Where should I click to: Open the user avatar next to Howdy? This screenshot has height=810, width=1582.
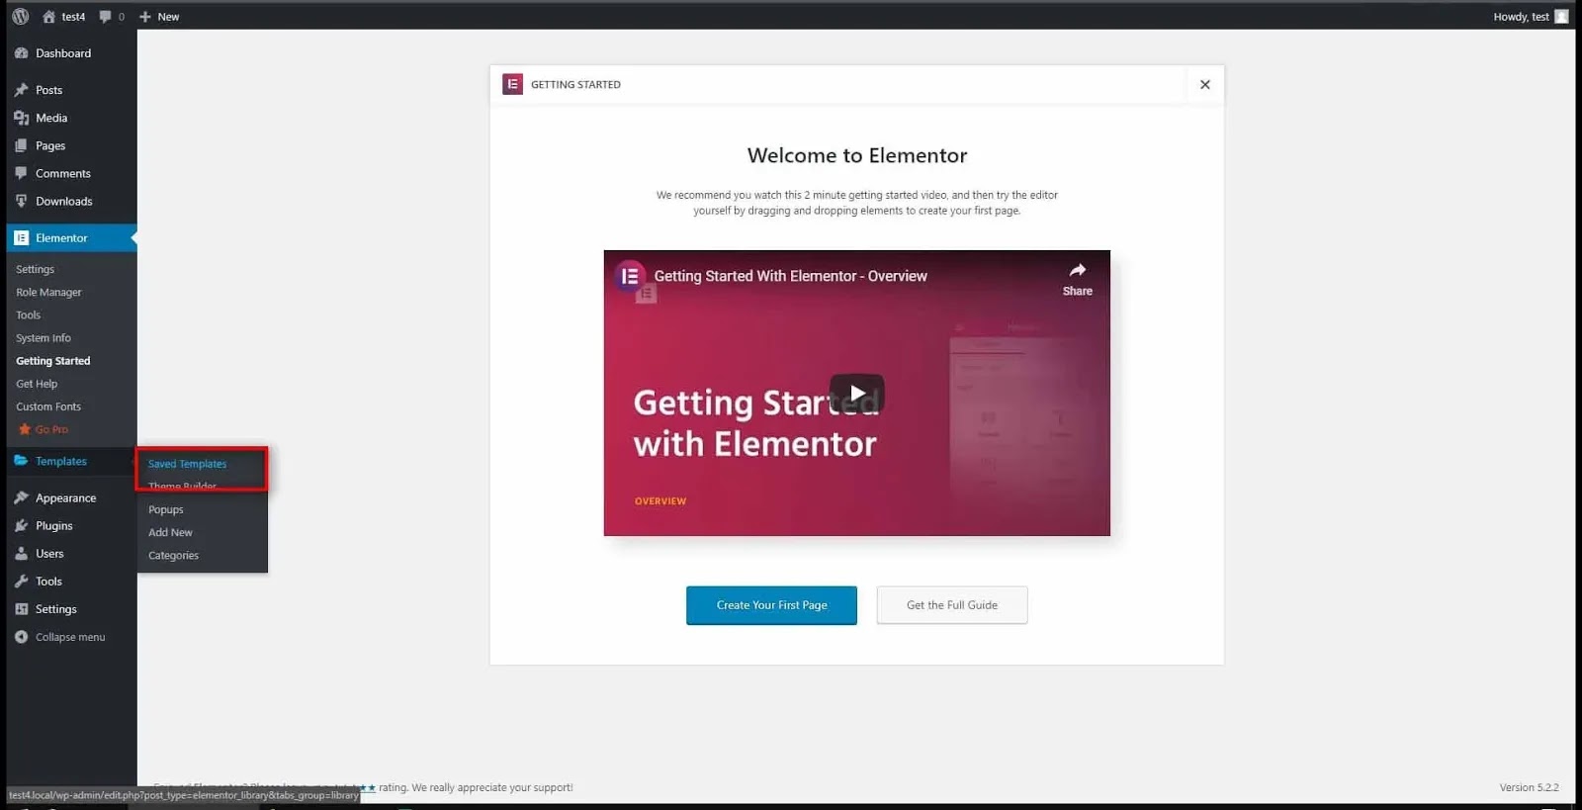(x=1561, y=16)
